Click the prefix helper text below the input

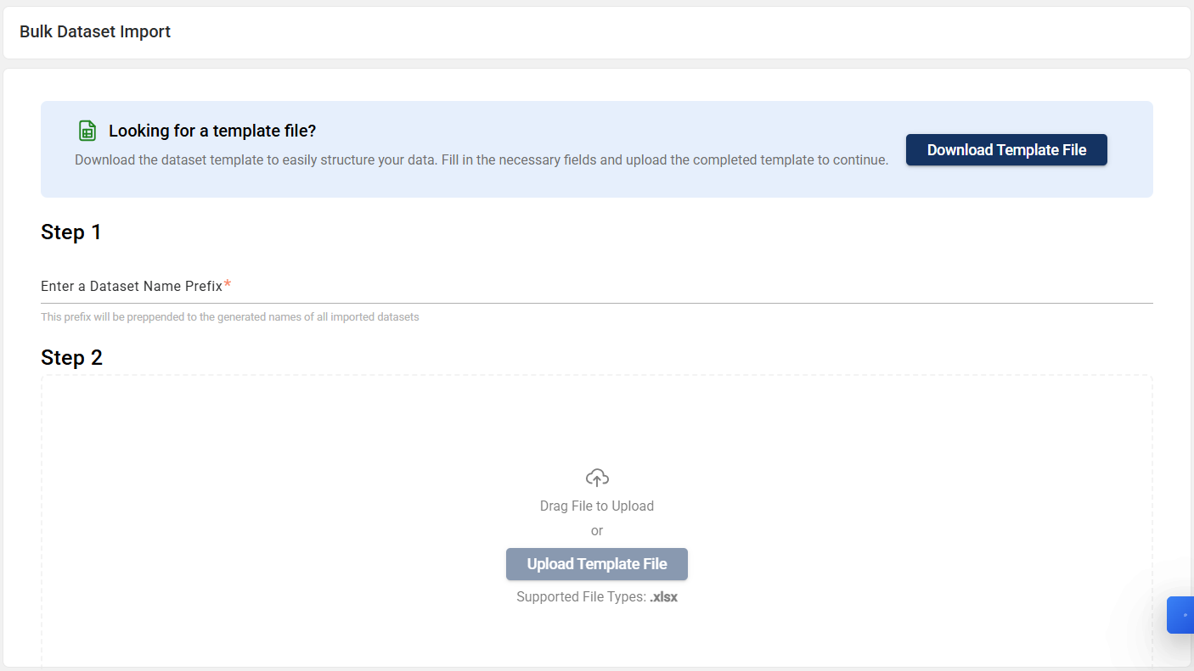pyautogui.click(x=230, y=317)
